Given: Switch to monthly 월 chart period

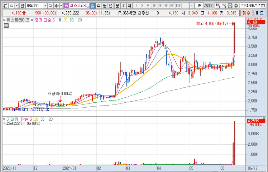Looking at the screenshot, I should (105, 6).
